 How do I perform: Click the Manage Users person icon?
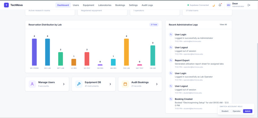(32, 84)
